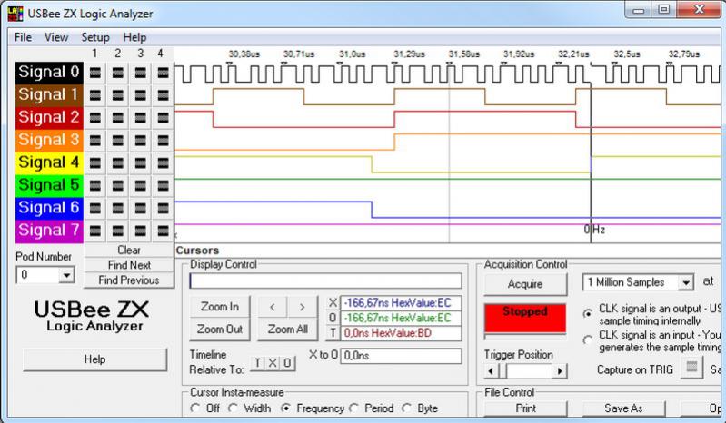Click the Signal 0 trigger cell in column 1
This screenshot has height=423, width=726.
point(94,72)
